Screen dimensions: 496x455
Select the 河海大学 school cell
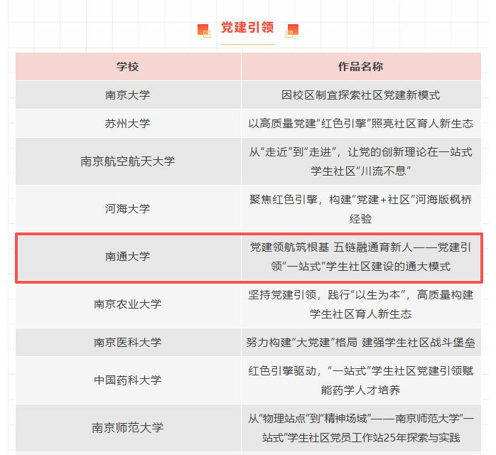pos(128,209)
